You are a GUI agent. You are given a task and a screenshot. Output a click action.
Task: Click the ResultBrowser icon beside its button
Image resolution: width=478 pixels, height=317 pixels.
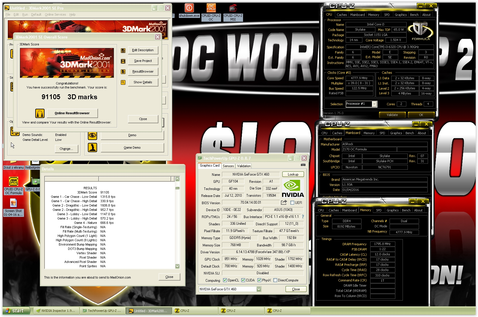123,72
